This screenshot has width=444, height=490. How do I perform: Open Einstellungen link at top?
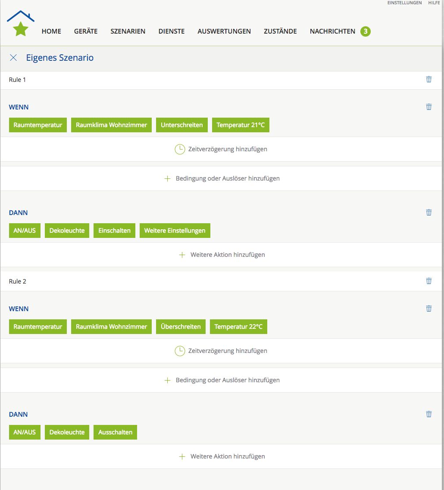pyautogui.click(x=404, y=3)
